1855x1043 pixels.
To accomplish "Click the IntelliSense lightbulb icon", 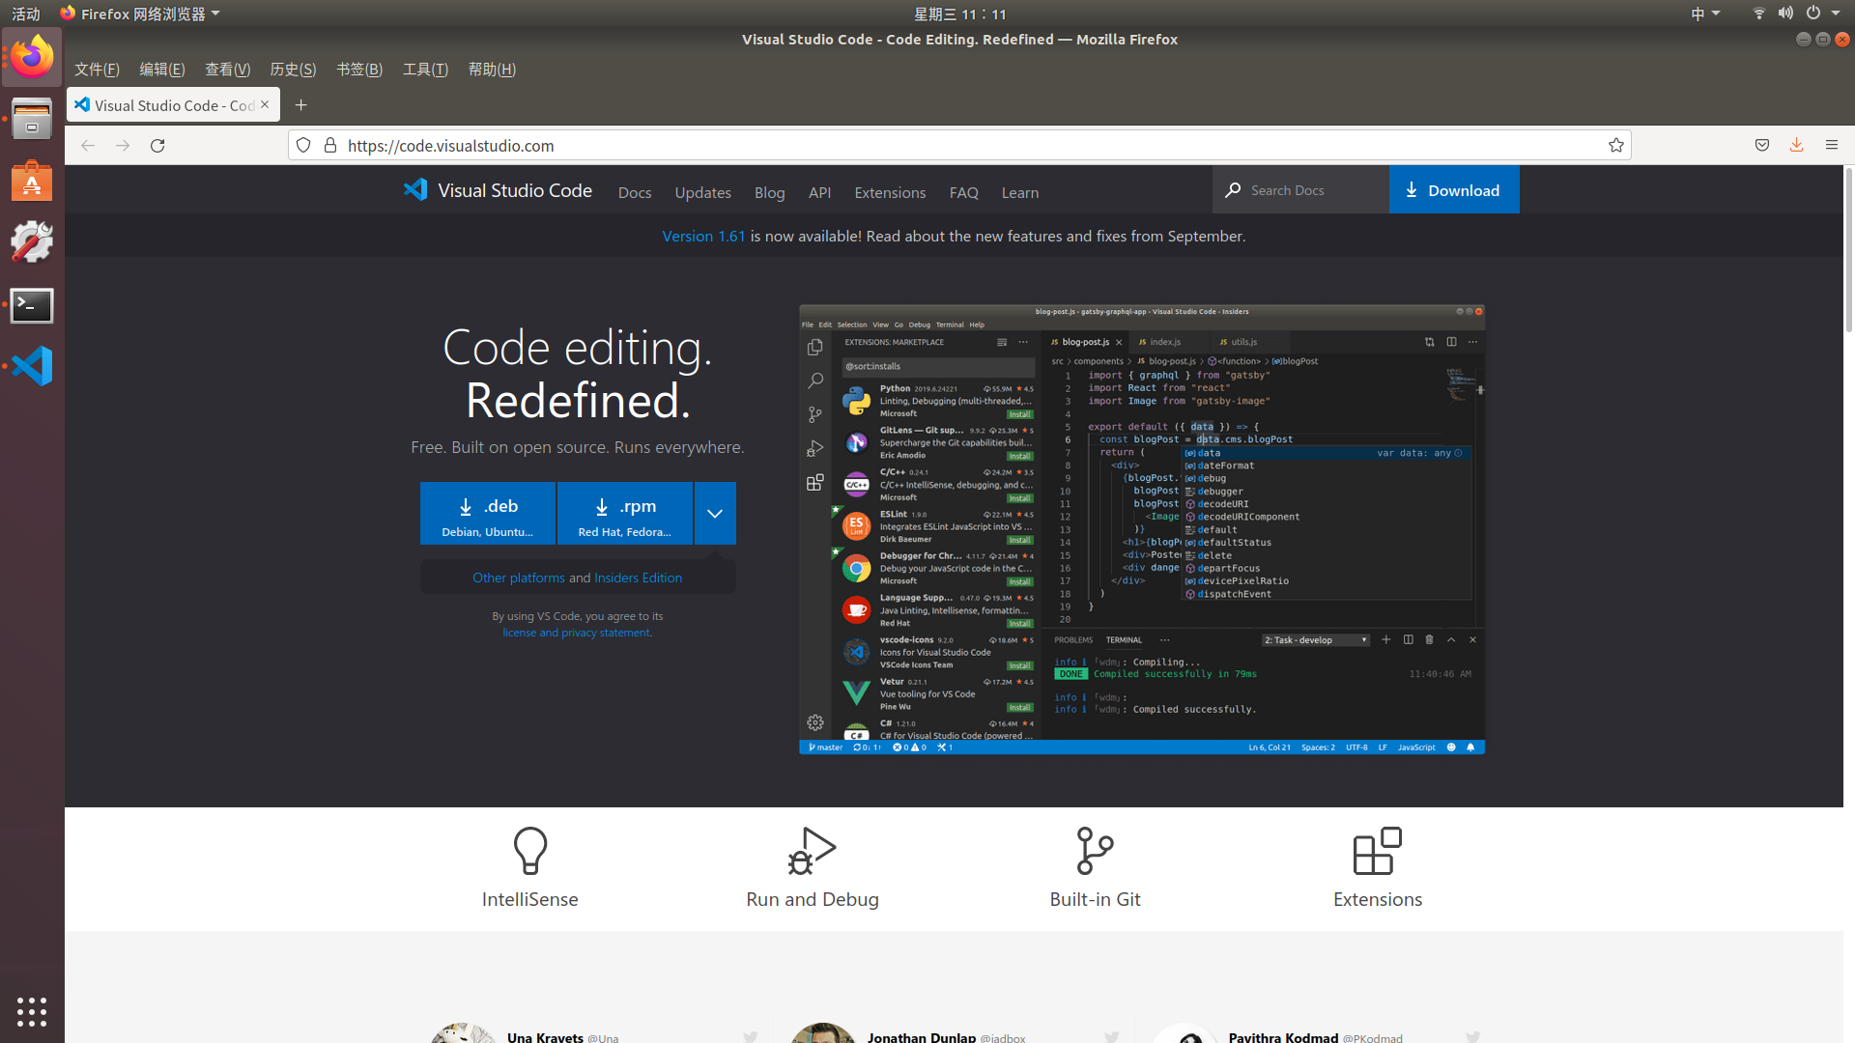I will pyautogui.click(x=529, y=851).
